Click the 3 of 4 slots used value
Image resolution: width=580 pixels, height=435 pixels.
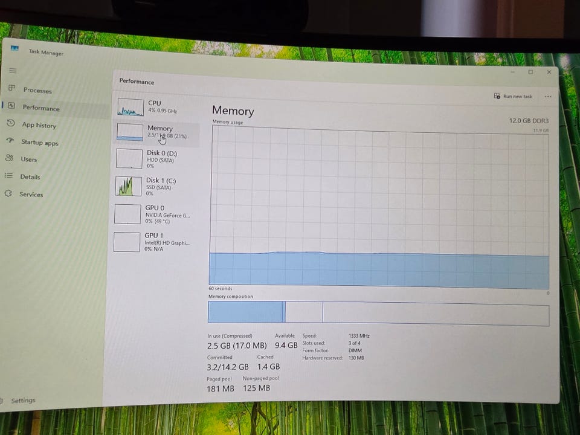tap(355, 343)
